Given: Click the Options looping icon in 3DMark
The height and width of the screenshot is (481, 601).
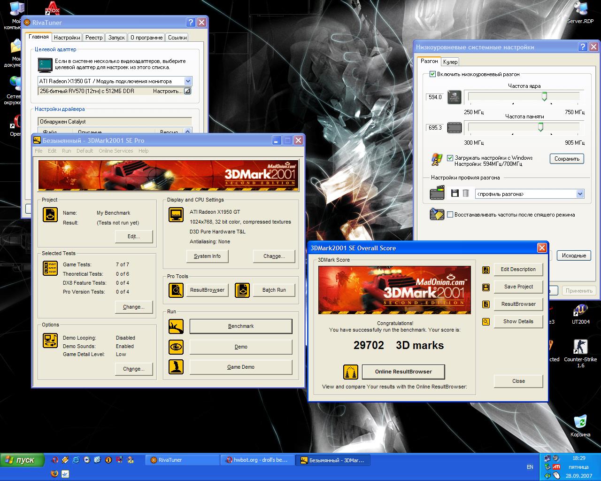Looking at the screenshot, I should 50,340.
